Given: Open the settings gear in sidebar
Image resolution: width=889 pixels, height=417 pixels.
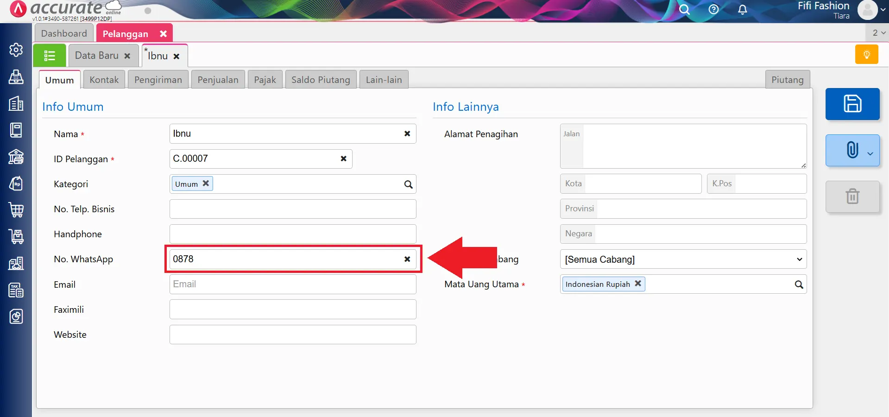Looking at the screenshot, I should pyautogui.click(x=16, y=50).
